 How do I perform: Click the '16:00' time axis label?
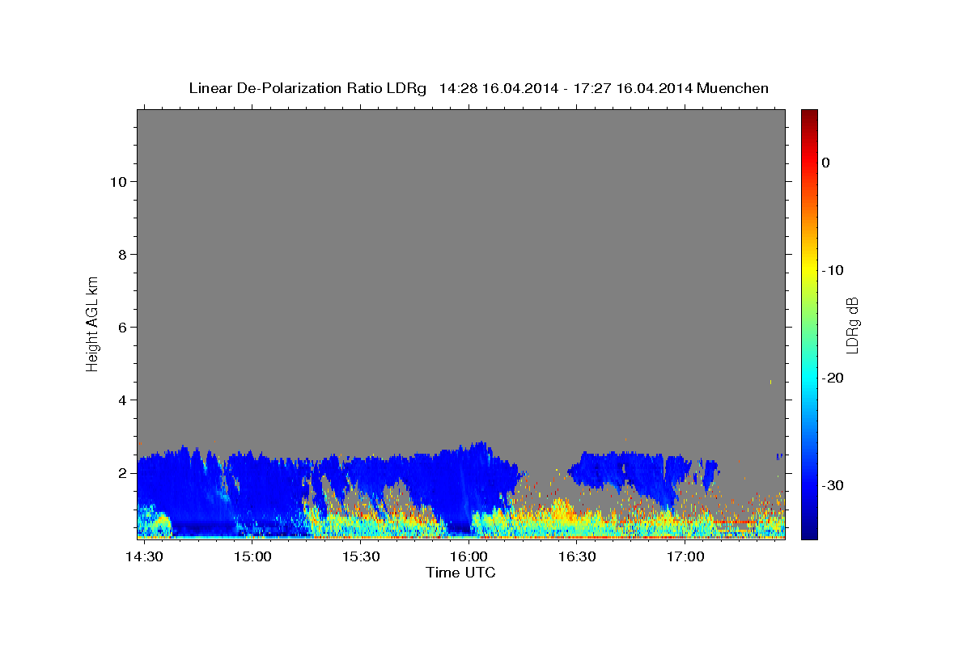tap(469, 557)
